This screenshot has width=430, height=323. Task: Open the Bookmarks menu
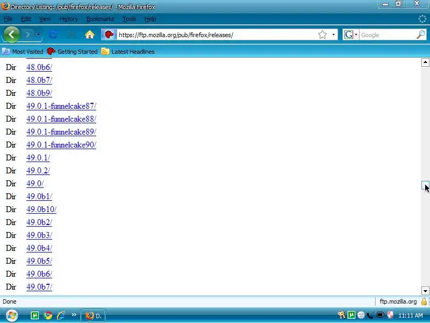click(100, 19)
